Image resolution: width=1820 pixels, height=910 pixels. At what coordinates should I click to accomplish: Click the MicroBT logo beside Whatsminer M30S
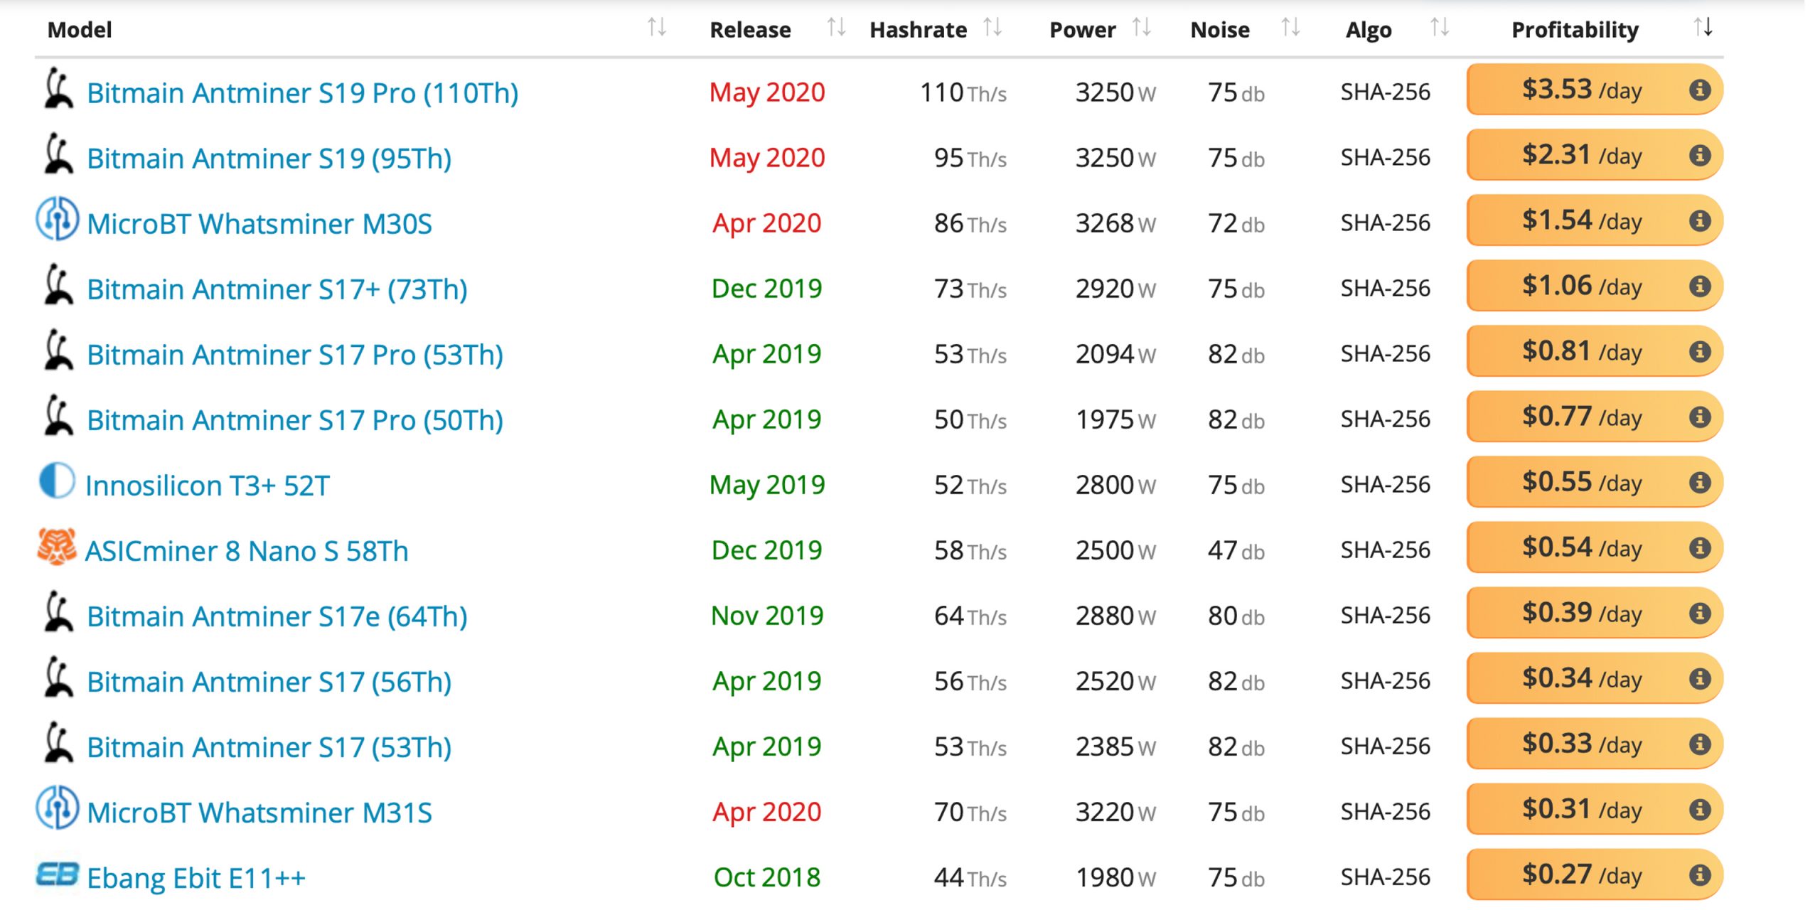57,218
